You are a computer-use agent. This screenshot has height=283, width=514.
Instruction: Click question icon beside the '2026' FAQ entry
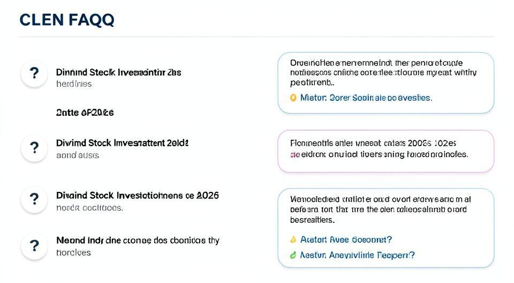34,200
